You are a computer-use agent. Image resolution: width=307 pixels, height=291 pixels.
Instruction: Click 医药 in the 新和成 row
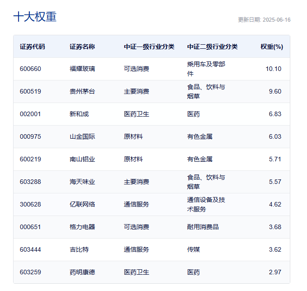(x=193, y=114)
